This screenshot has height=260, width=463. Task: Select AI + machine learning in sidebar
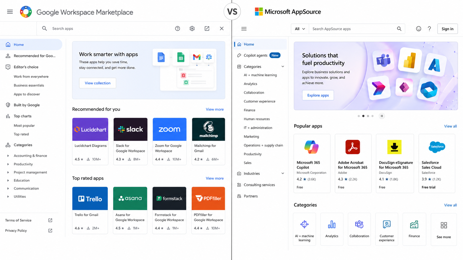[x=260, y=75]
